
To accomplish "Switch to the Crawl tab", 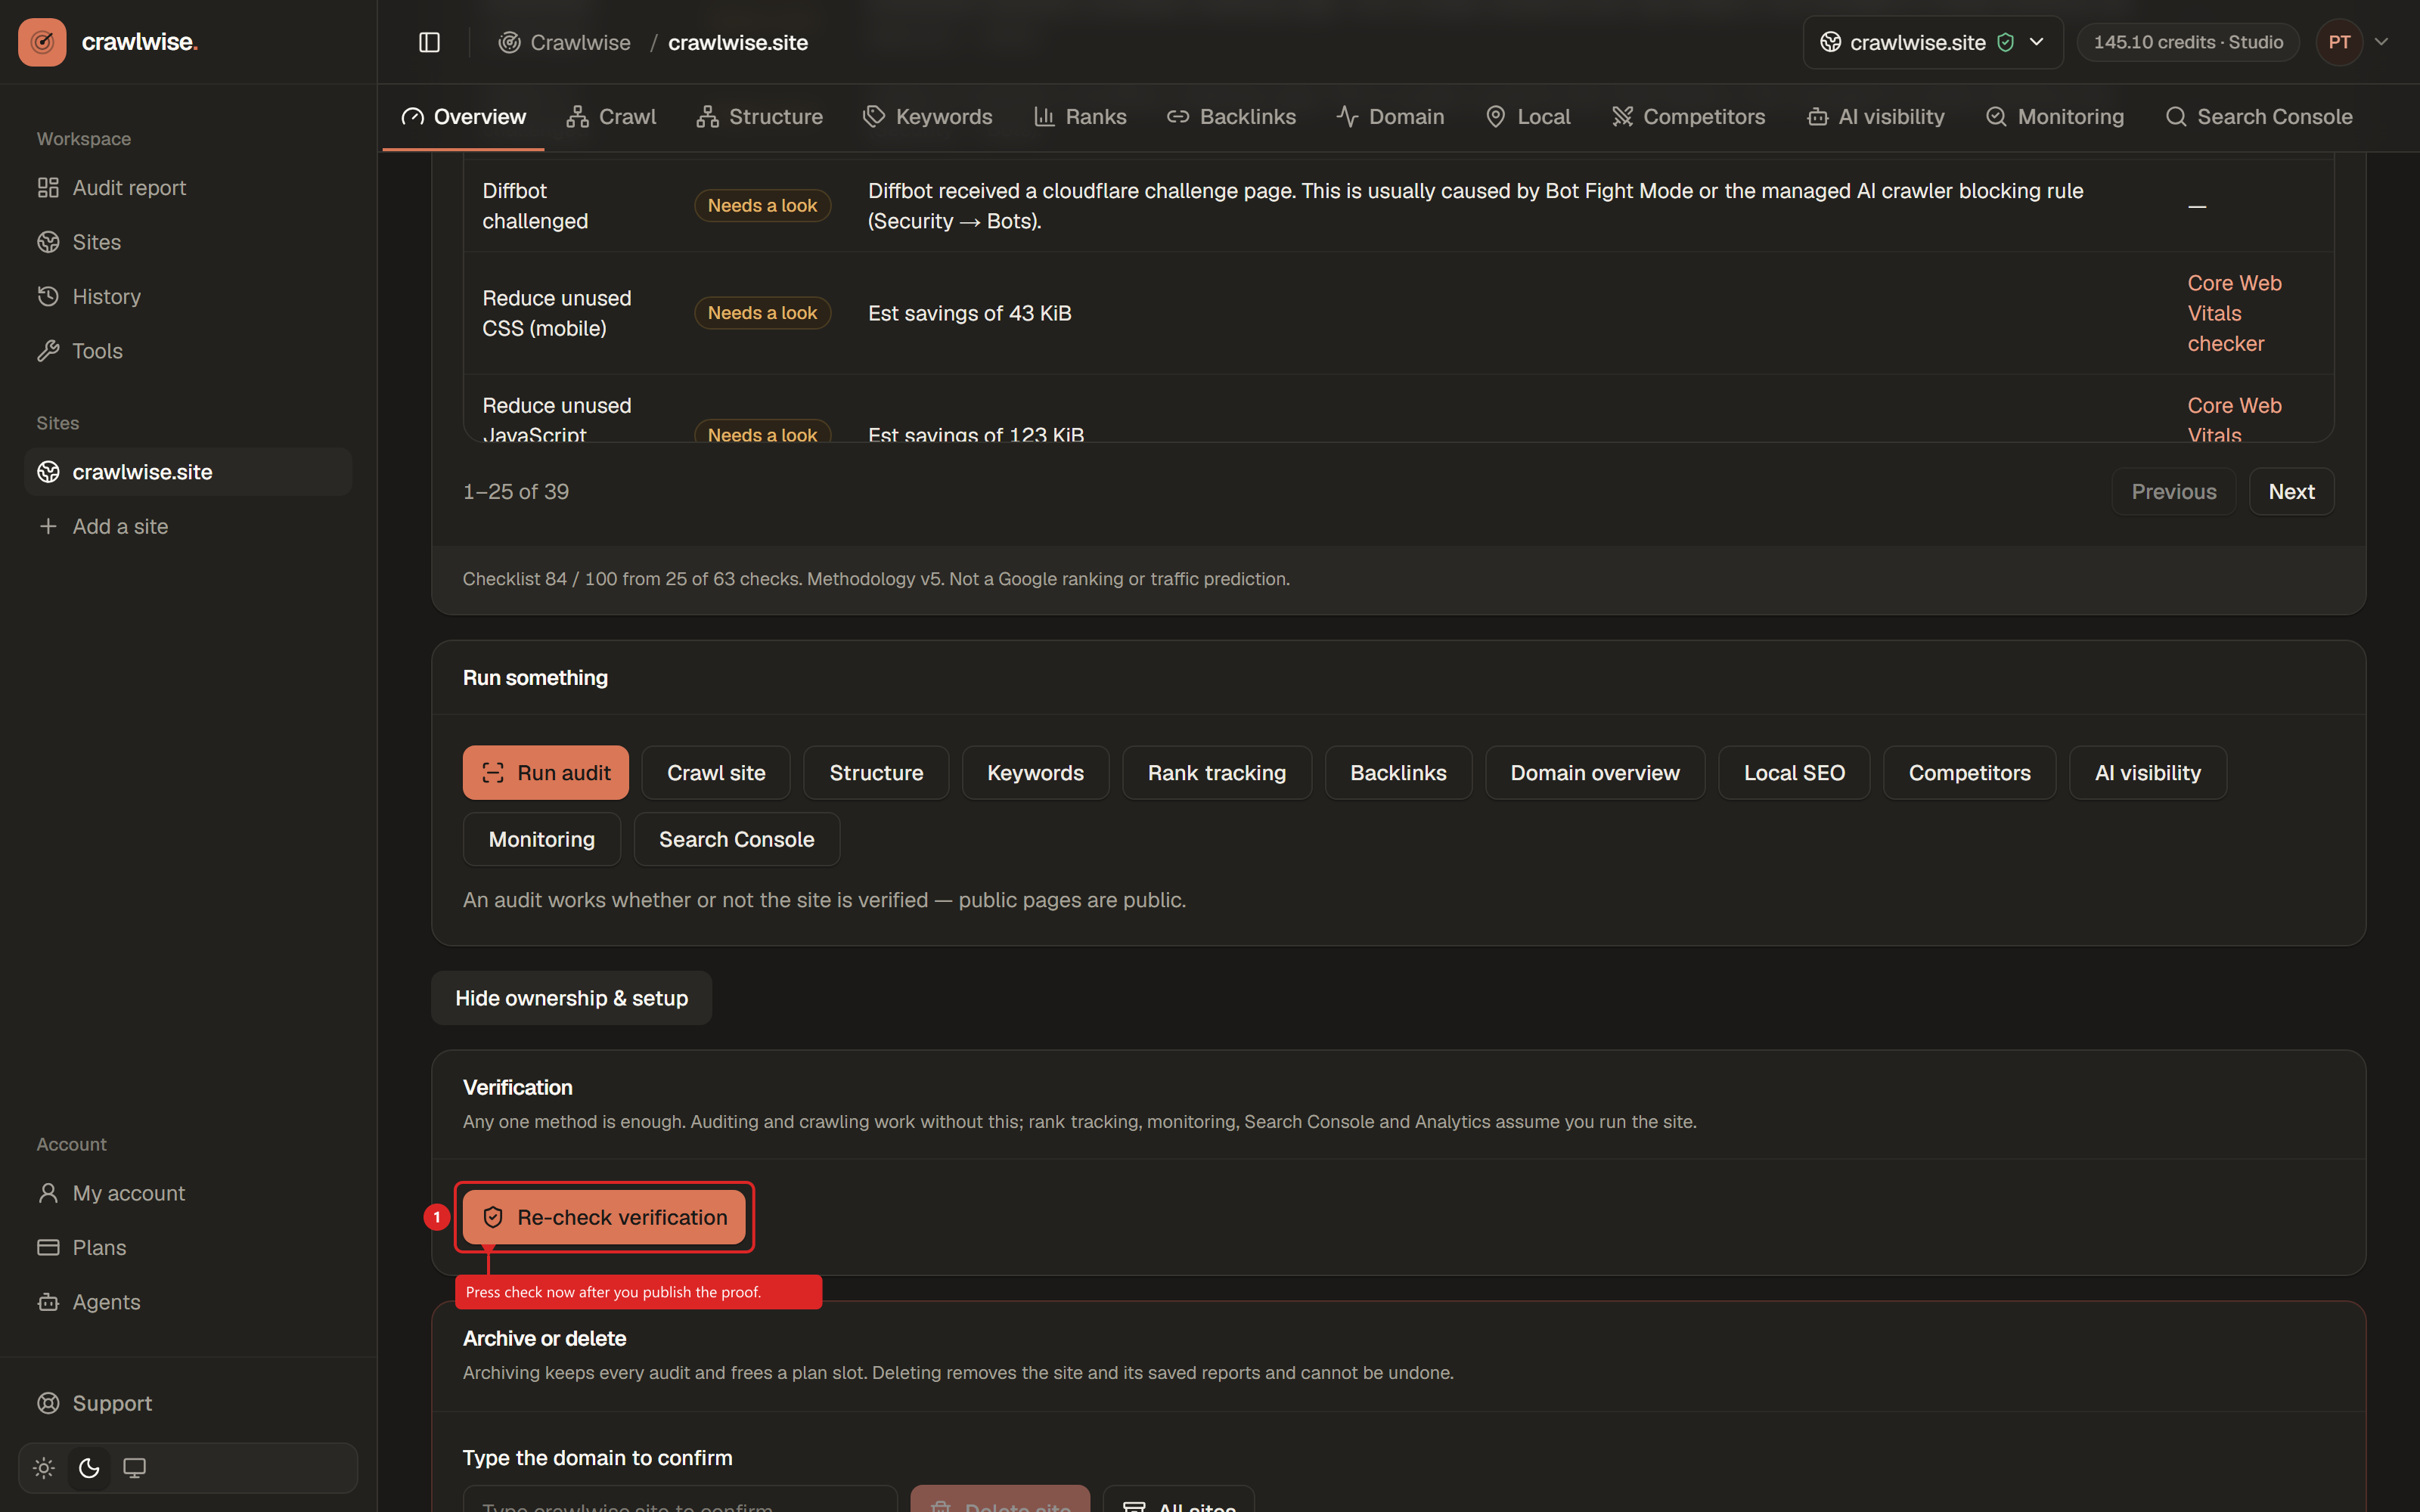I will [611, 117].
